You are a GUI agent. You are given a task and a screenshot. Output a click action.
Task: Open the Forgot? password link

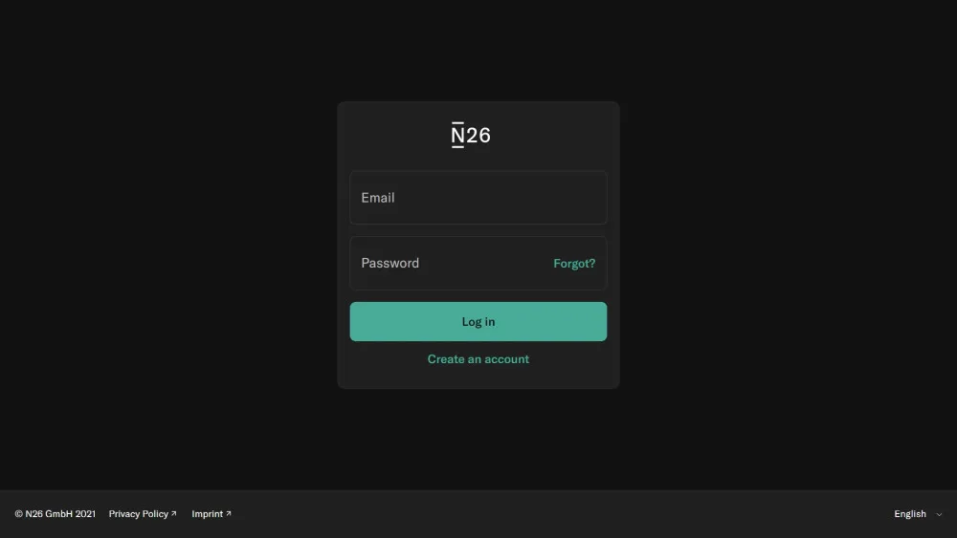[574, 263]
